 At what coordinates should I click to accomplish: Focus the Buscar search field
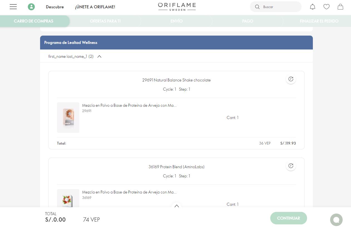[276, 7]
